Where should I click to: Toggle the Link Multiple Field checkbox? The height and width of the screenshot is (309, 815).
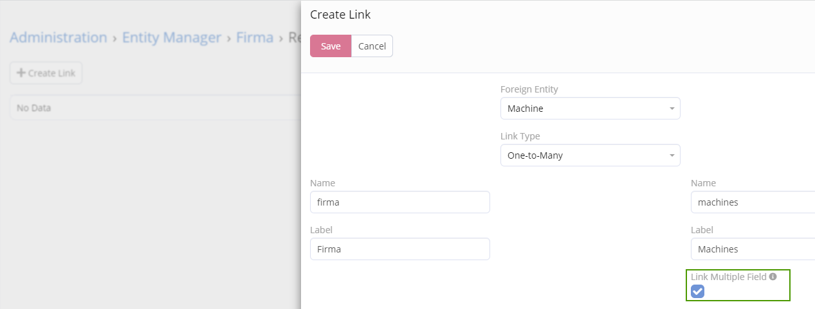point(698,292)
